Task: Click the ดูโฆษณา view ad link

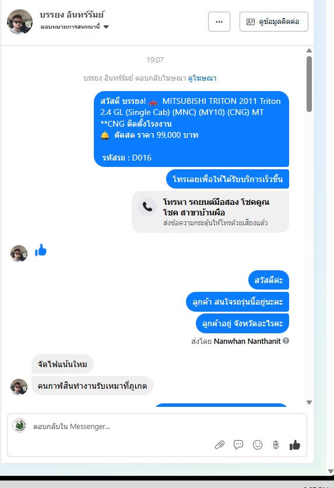Action: (202, 78)
